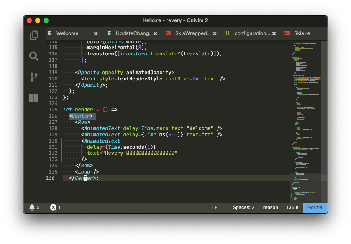Close the UpdateChang... tab

pyautogui.click(x=155, y=33)
